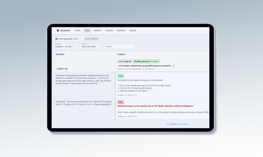The height and width of the screenshot is (157, 263).
Task: Click inside the Search field
Action: (x=120, y=47)
